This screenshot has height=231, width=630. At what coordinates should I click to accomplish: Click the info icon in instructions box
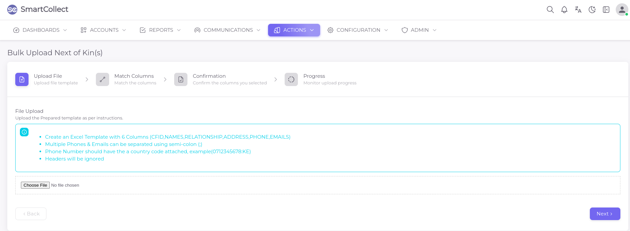(24, 132)
